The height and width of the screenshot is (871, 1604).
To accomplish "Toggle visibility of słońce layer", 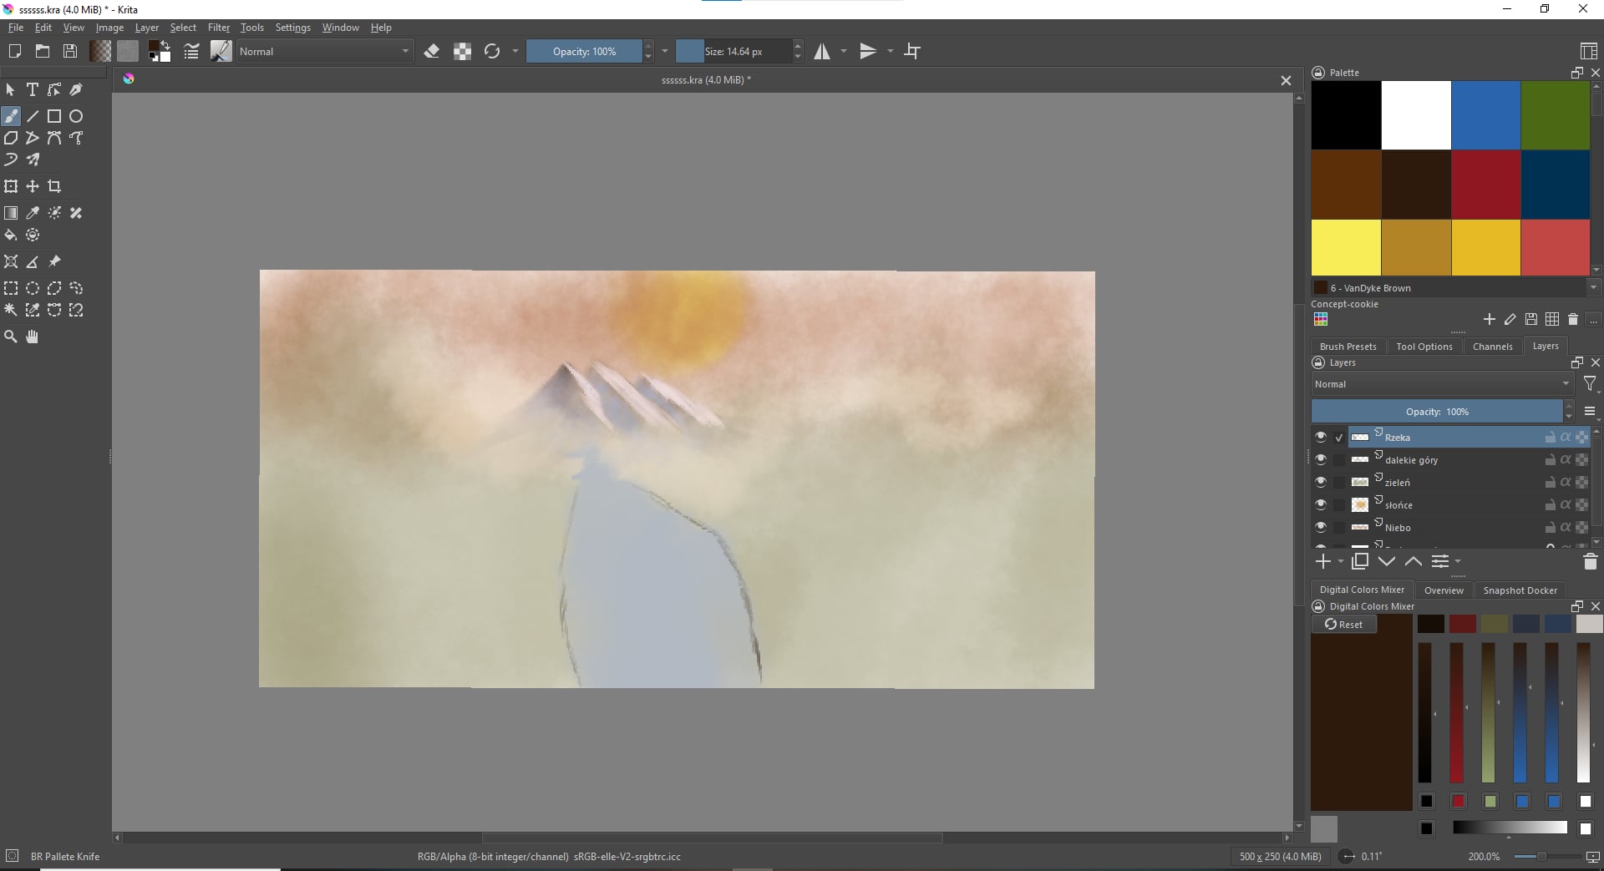I will (1320, 504).
